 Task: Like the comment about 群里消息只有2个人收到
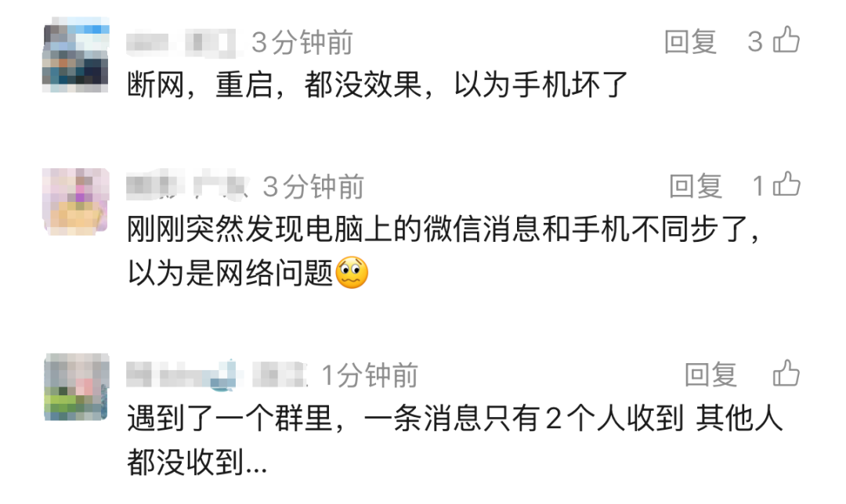click(786, 373)
